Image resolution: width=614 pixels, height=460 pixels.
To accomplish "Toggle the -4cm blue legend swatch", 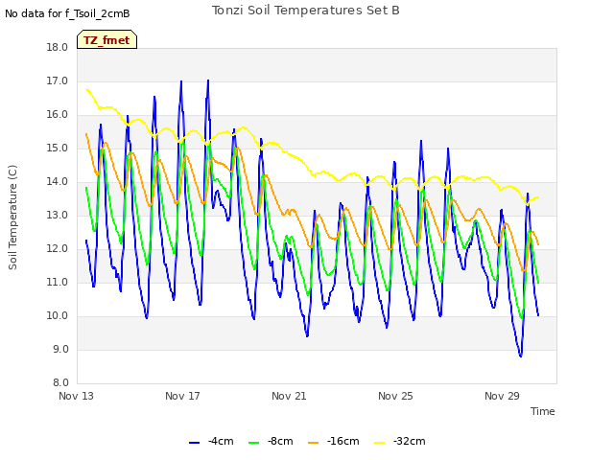I will [x=194, y=443].
